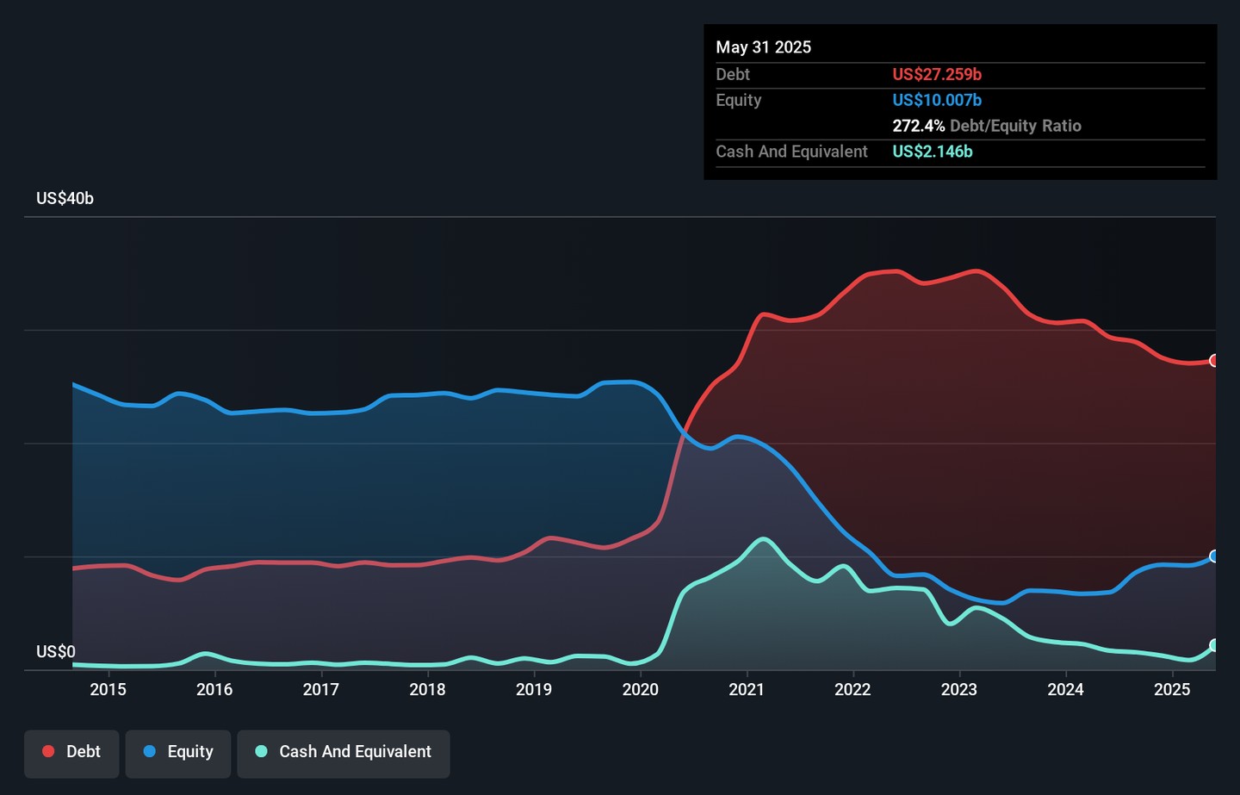Toggle Cash And Equivalent legend item
The width and height of the screenshot is (1240, 795).
click(344, 752)
